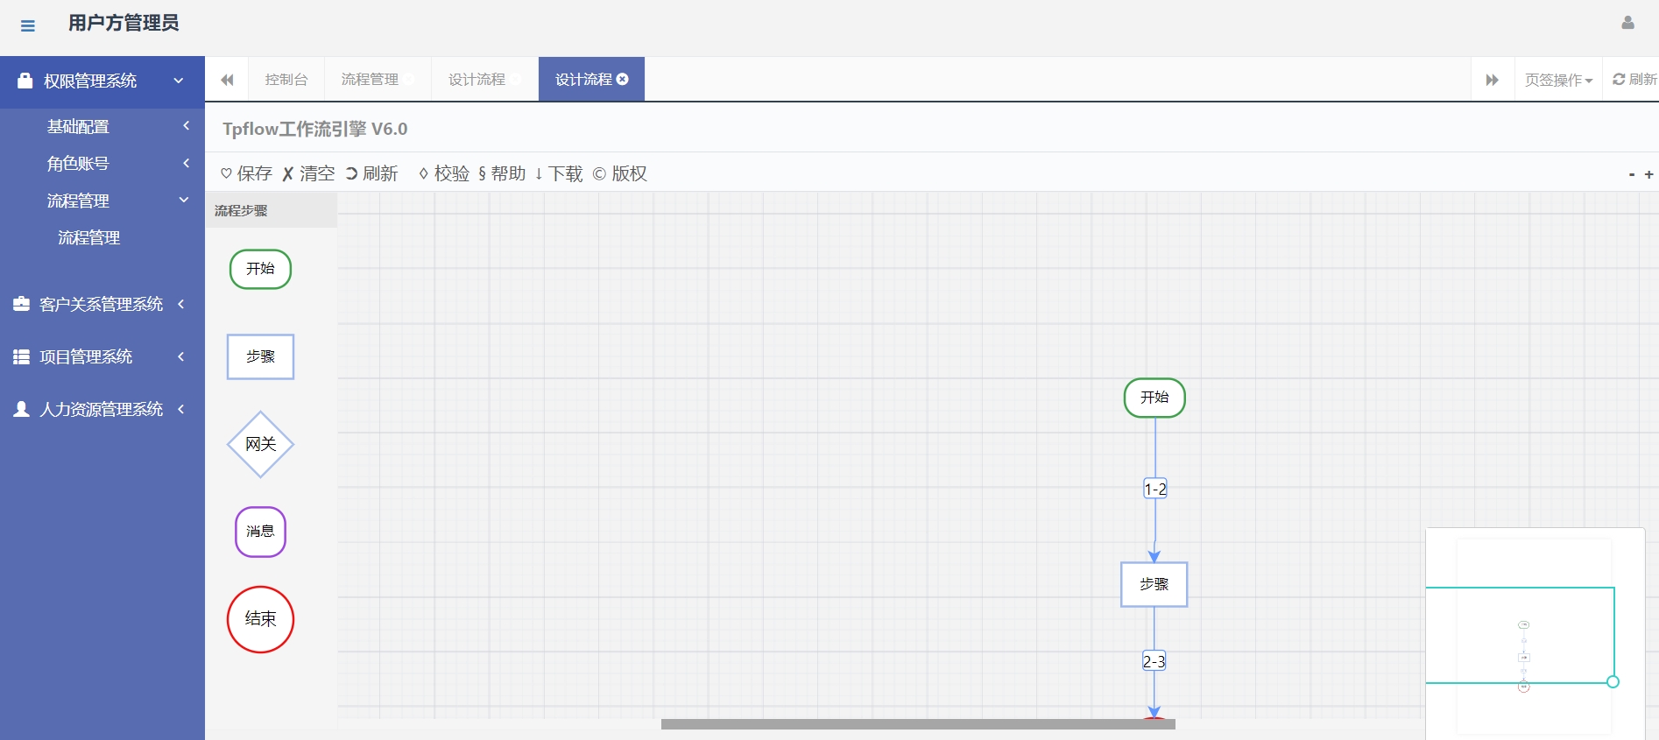Switch to the 控制台 tab
Image resolution: width=1659 pixels, height=740 pixels.
coord(286,80)
